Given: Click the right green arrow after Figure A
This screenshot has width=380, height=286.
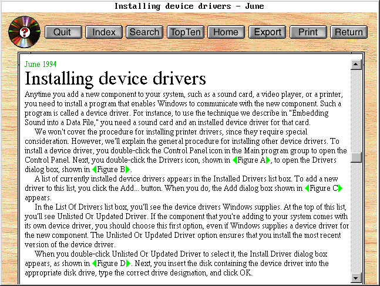Looking at the screenshot, I should (x=268, y=160).
